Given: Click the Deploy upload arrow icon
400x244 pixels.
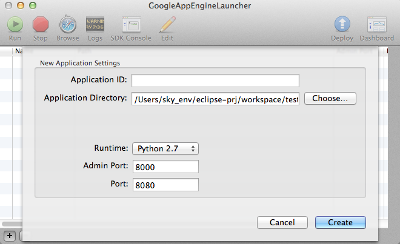Looking at the screenshot, I should click(x=342, y=24).
